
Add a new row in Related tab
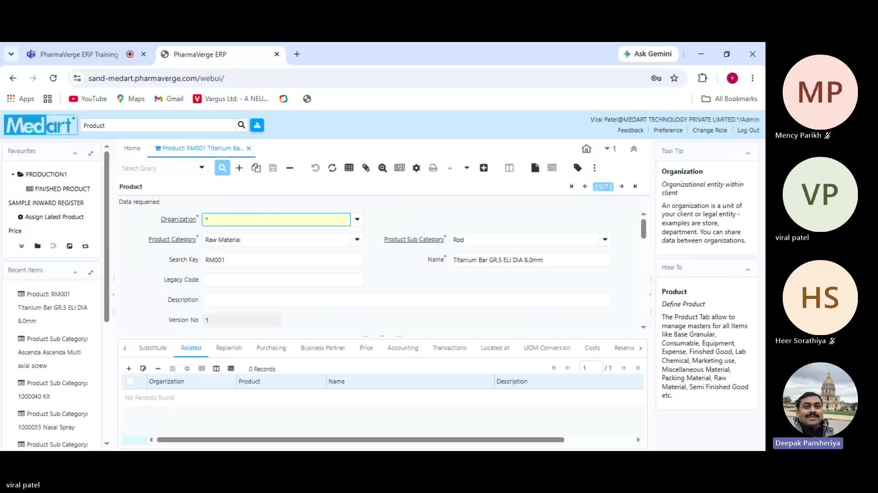point(129,369)
